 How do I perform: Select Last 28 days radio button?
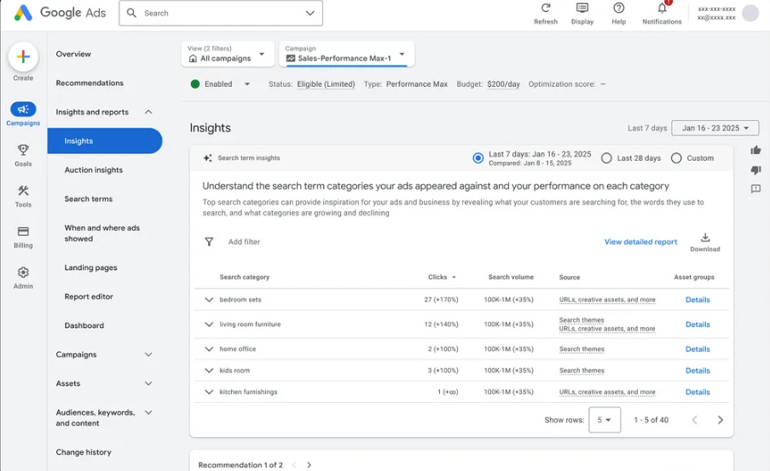[x=606, y=158]
